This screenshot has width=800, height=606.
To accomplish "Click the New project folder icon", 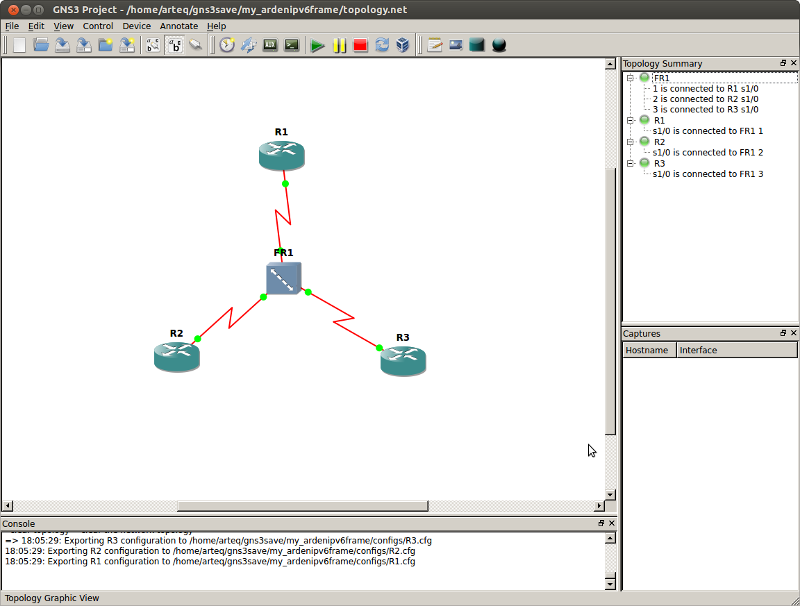I will coord(105,45).
